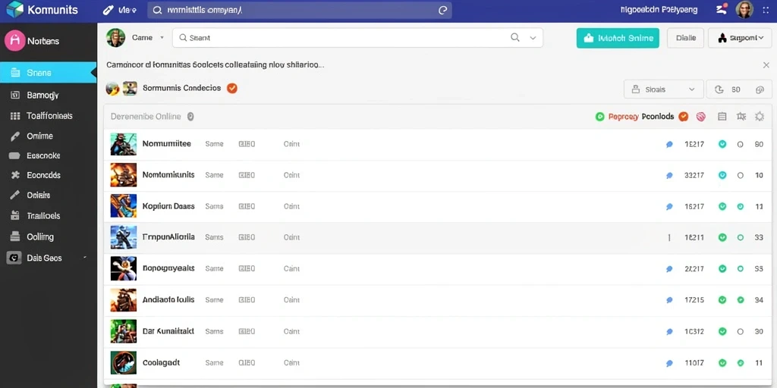Screen dimensions: 777x388
Task: Click the Onlime pencil icon in sidebar
Action: [15, 136]
